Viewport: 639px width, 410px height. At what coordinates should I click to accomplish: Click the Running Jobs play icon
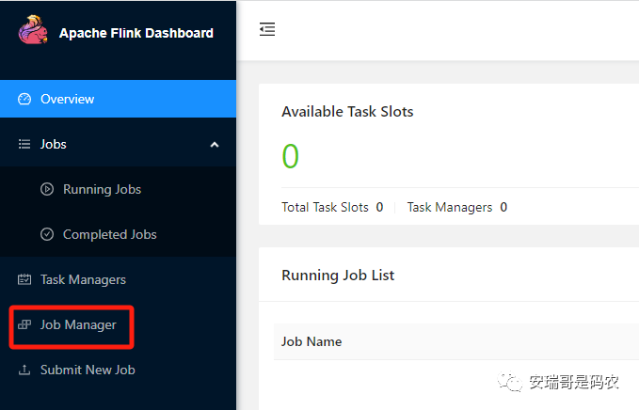coord(47,189)
